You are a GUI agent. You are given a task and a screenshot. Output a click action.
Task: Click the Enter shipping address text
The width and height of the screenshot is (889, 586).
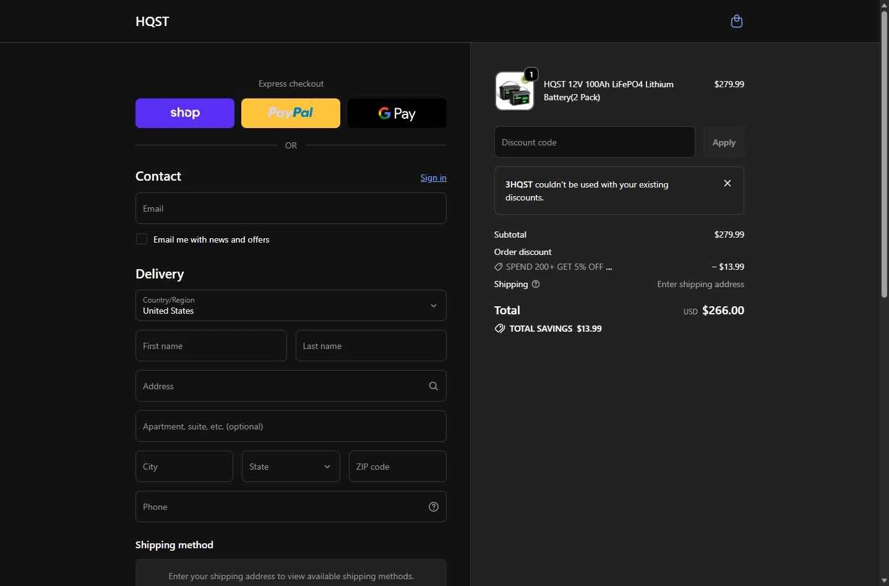pyautogui.click(x=700, y=284)
